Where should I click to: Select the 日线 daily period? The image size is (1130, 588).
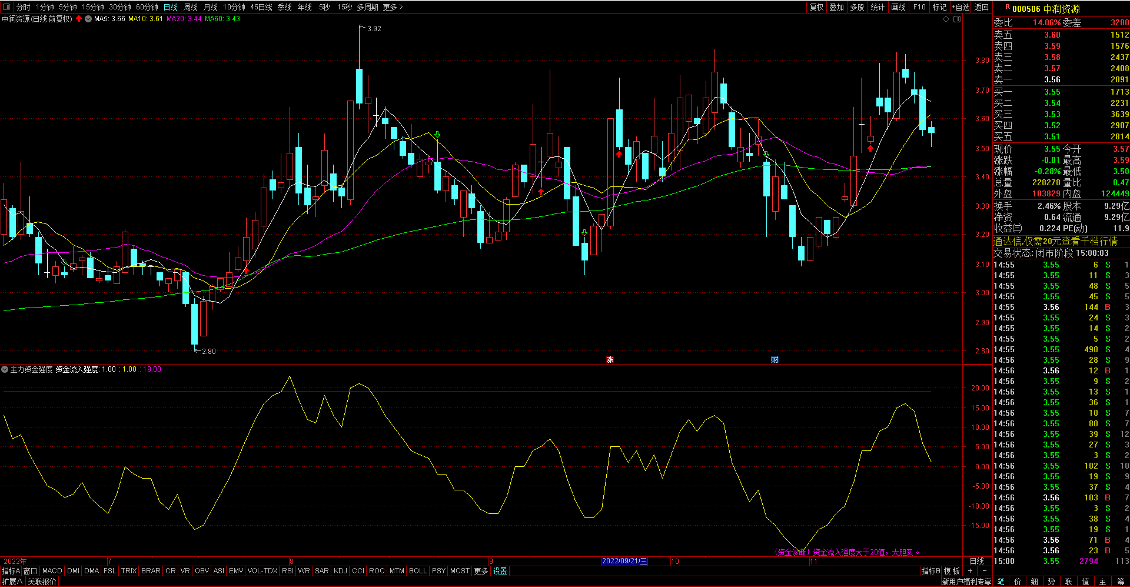(x=171, y=7)
